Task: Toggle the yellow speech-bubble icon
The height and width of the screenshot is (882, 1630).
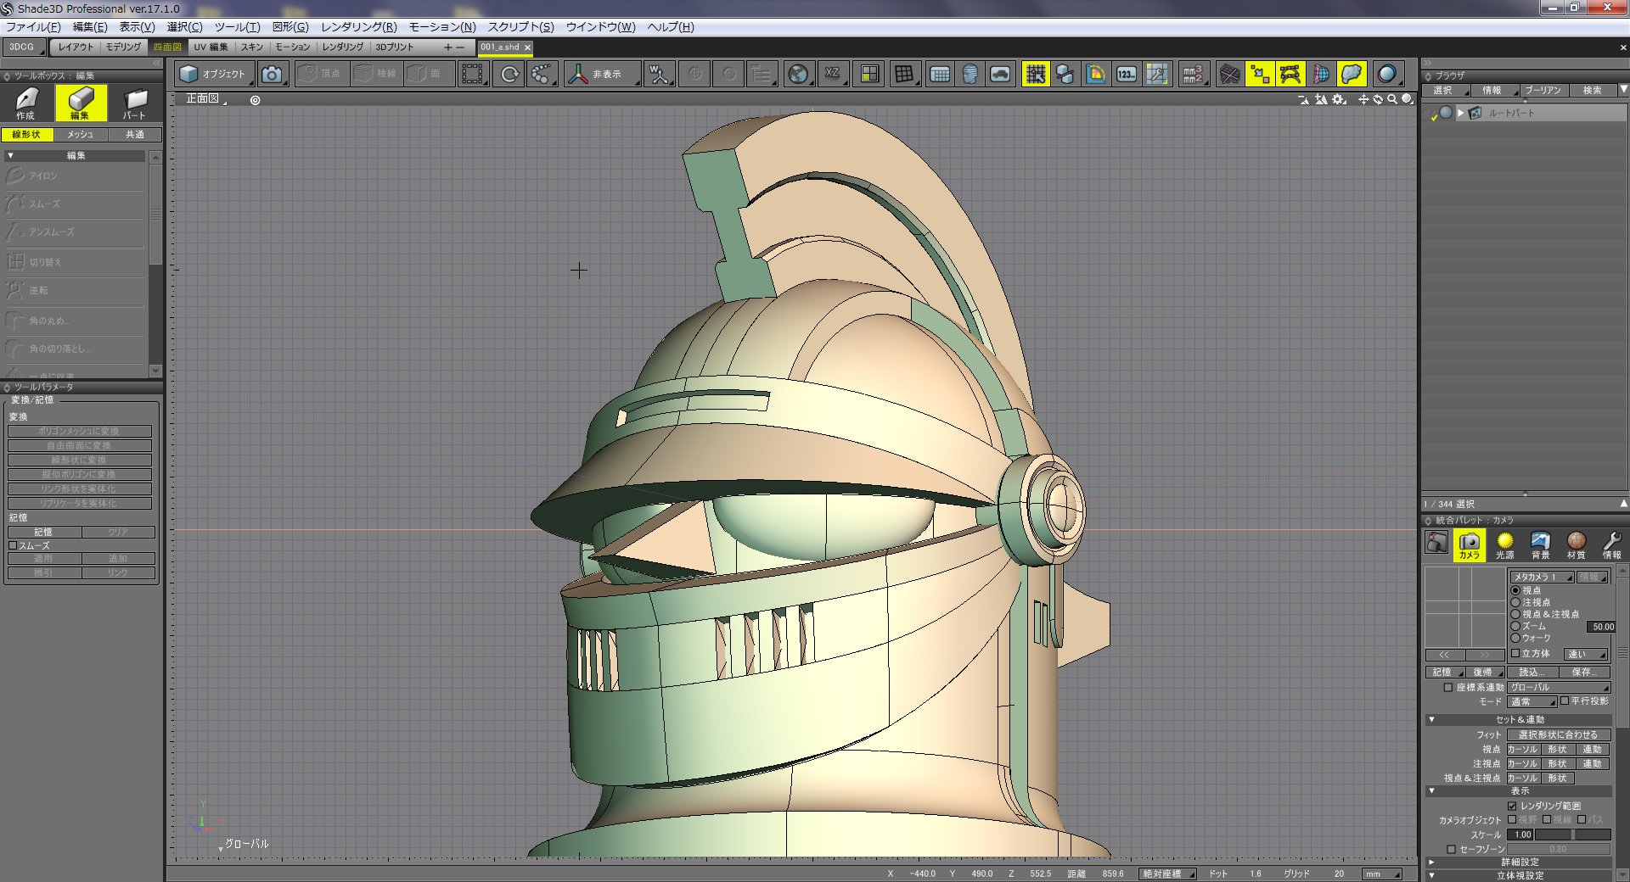Action: click(1352, 75)
